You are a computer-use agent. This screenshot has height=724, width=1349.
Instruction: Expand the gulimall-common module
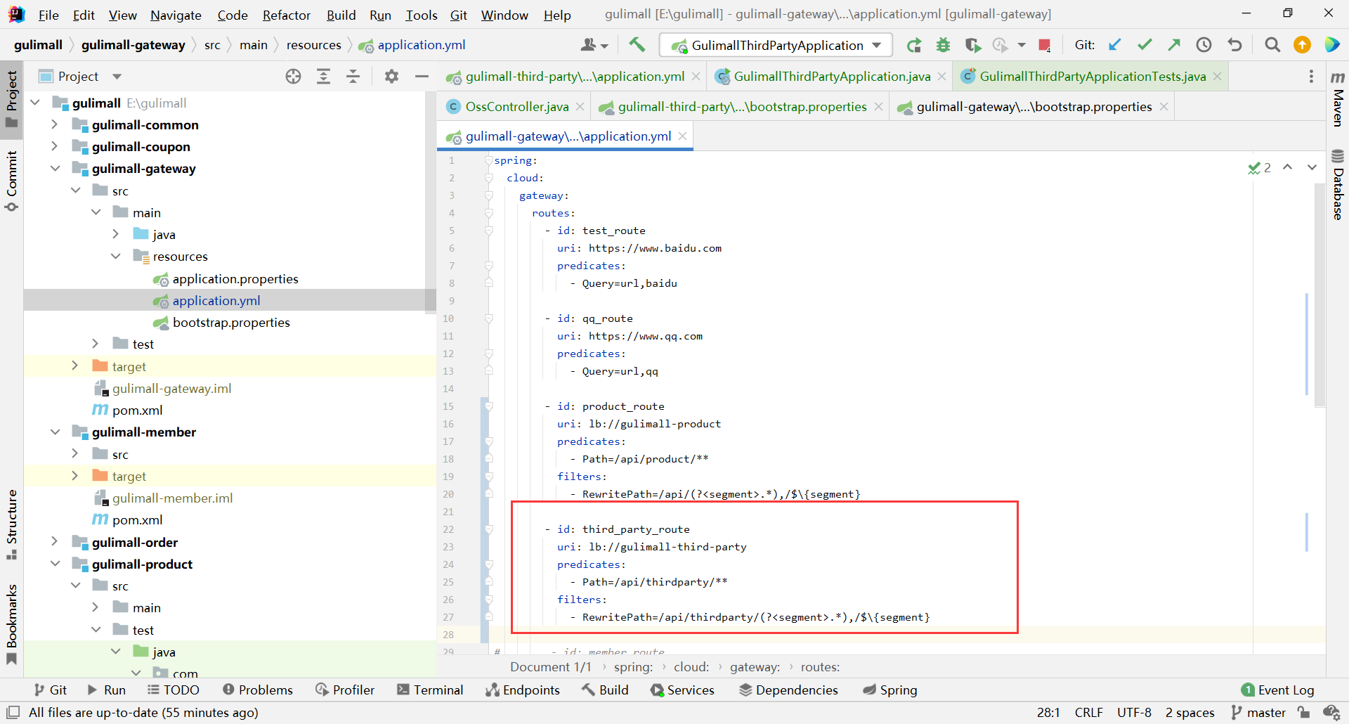click(x=54, y=125)
